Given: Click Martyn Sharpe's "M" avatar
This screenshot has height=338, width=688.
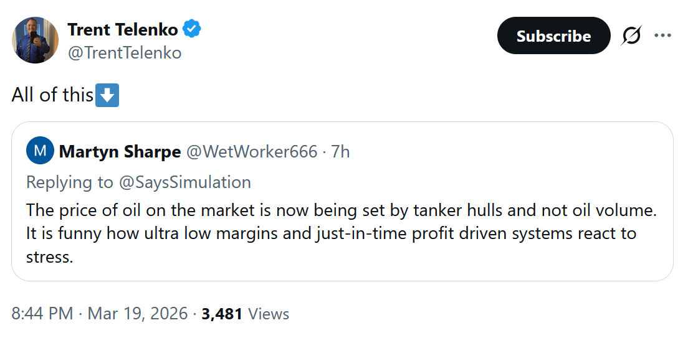Looking at the screenshot, I should coord(40,151).
